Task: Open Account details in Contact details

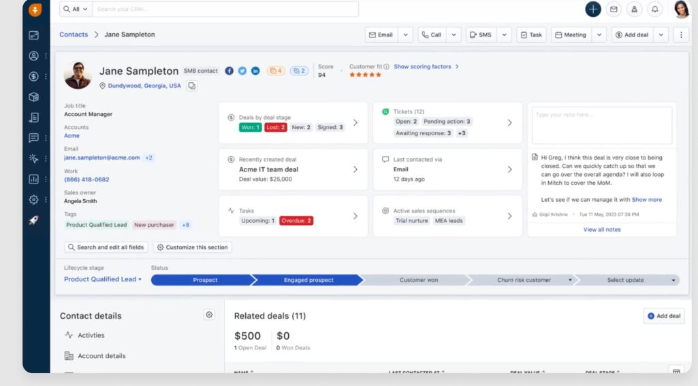Action: pos(95,356)
